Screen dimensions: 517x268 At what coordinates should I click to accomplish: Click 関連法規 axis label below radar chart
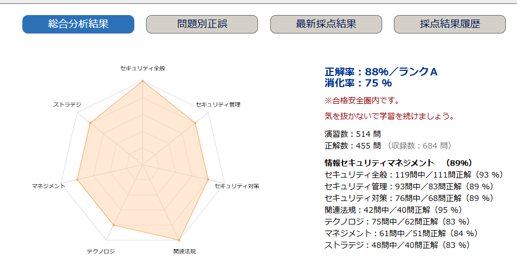pyautogui.click(x=185, y=251)
